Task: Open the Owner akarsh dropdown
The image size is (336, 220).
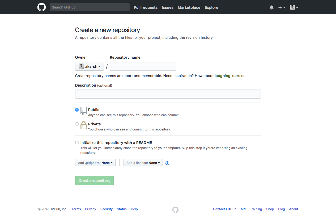Action: click(x=90, y=66)
